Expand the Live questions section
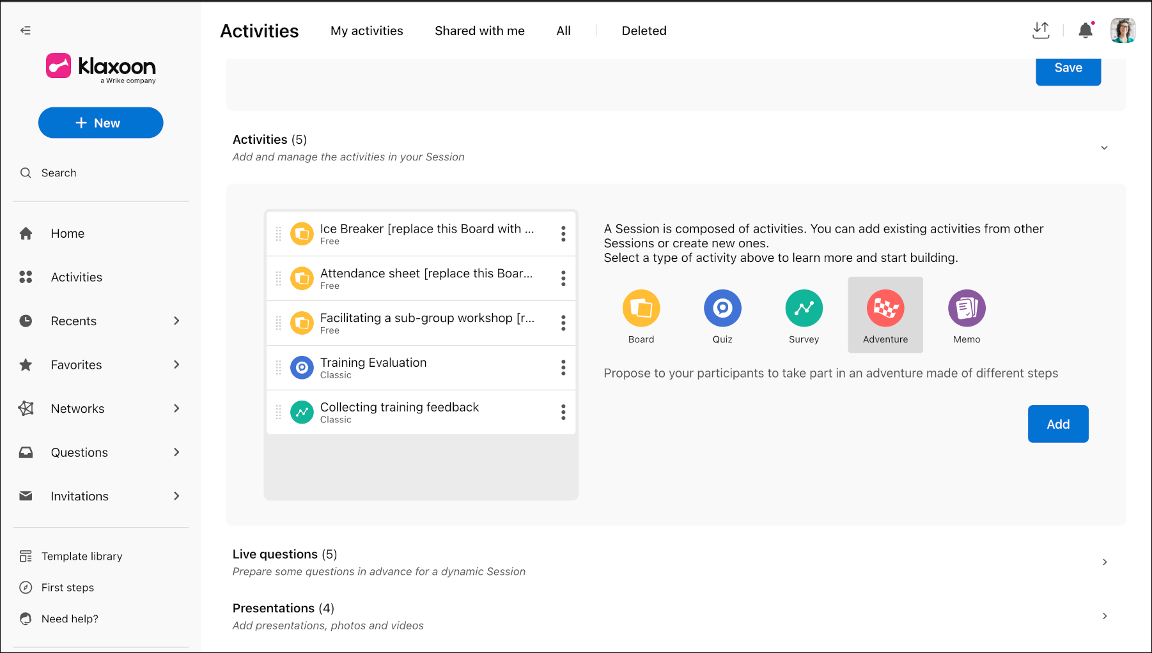Image resolution: width=1152 pixels, height=653 pixels. click(x=1104, y=562)
